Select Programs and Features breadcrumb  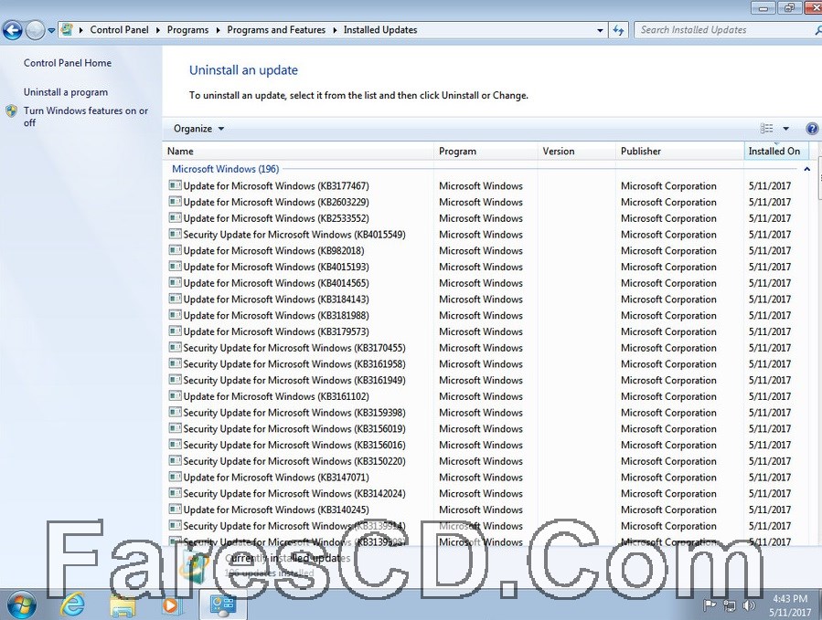pyautogui.click(x=276, y=30)
